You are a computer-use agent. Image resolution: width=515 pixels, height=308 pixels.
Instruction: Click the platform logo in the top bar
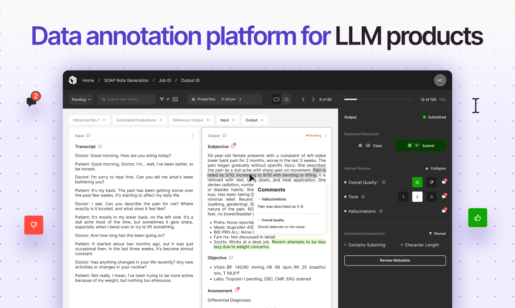(x=73, y=80)
